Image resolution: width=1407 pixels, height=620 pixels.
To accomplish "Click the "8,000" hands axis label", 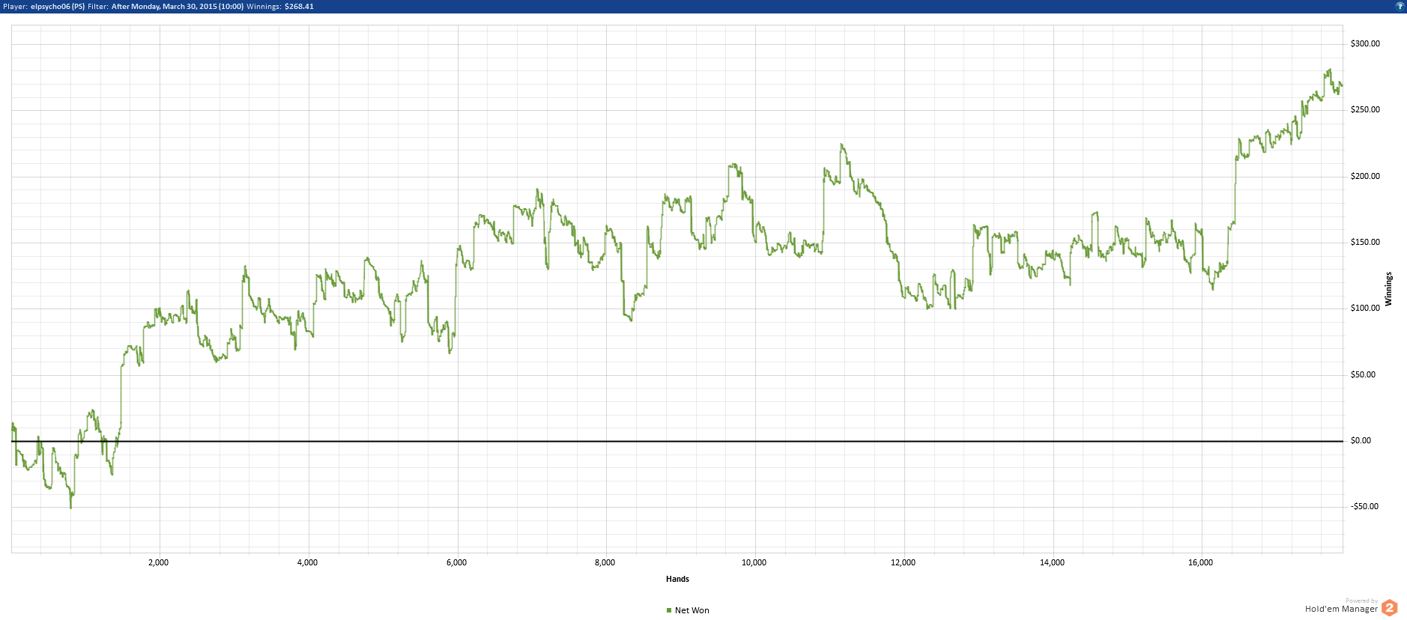I will pos(605,562).
